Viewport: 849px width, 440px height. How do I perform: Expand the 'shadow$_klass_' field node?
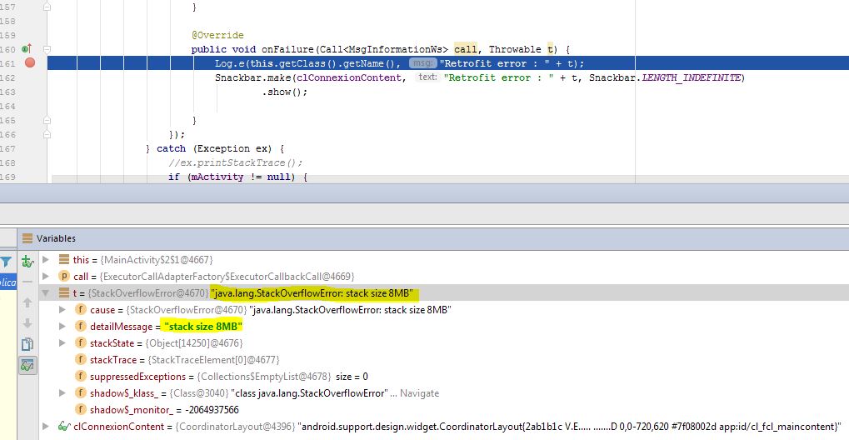click(x=62, y=392)
